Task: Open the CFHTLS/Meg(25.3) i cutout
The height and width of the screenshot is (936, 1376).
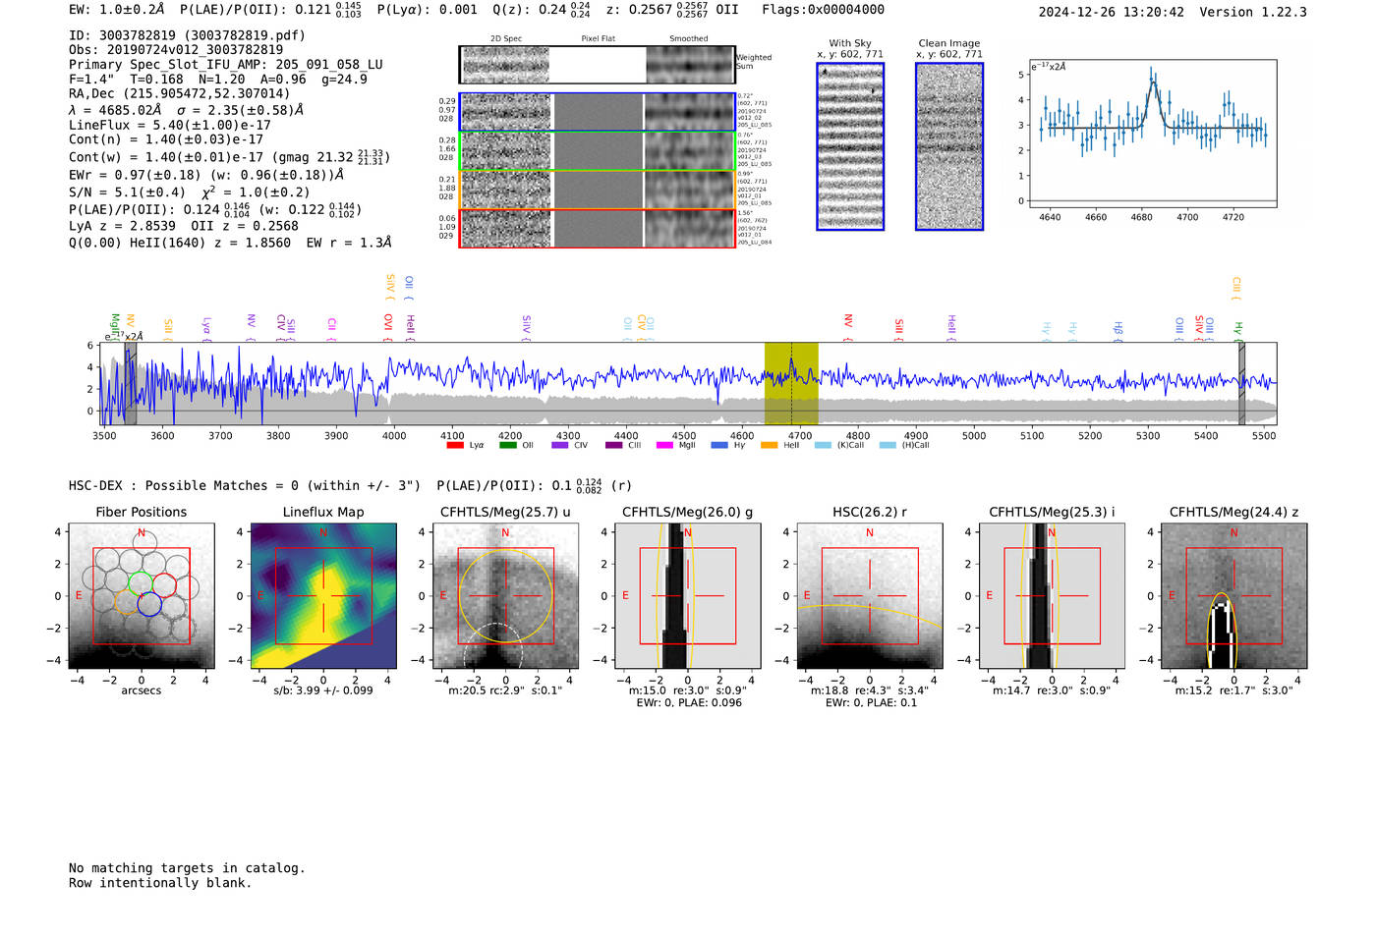Action: coord(1052,596)
